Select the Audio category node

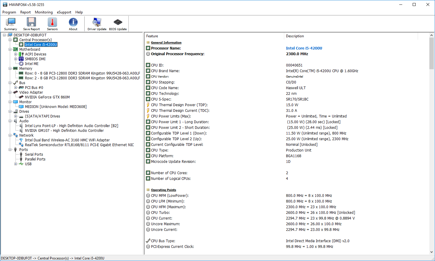tap(24, 121)
